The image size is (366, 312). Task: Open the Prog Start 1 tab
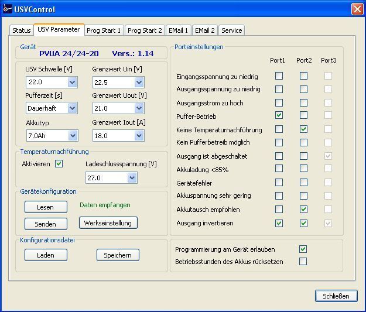104,30
